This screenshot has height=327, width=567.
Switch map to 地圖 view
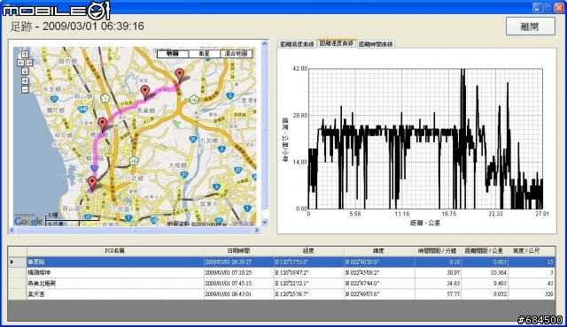(x=173, y=54)
